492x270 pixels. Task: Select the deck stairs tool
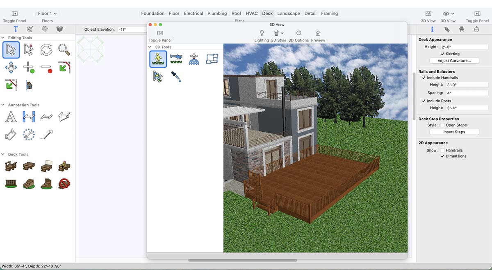pos(28,183)
